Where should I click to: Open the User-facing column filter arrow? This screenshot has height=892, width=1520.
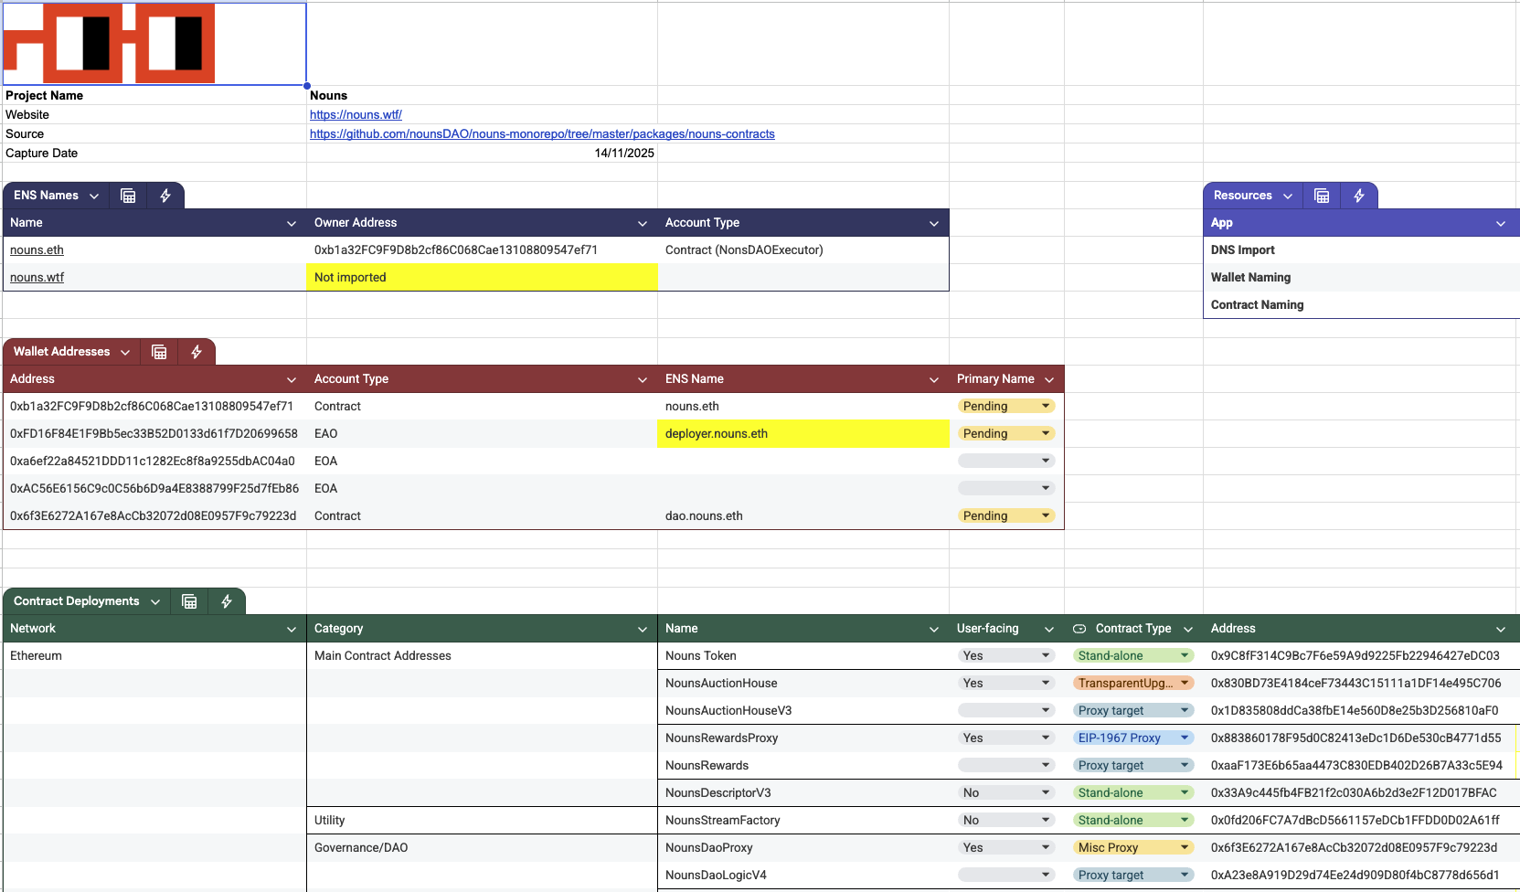[x=1049, y=629]
